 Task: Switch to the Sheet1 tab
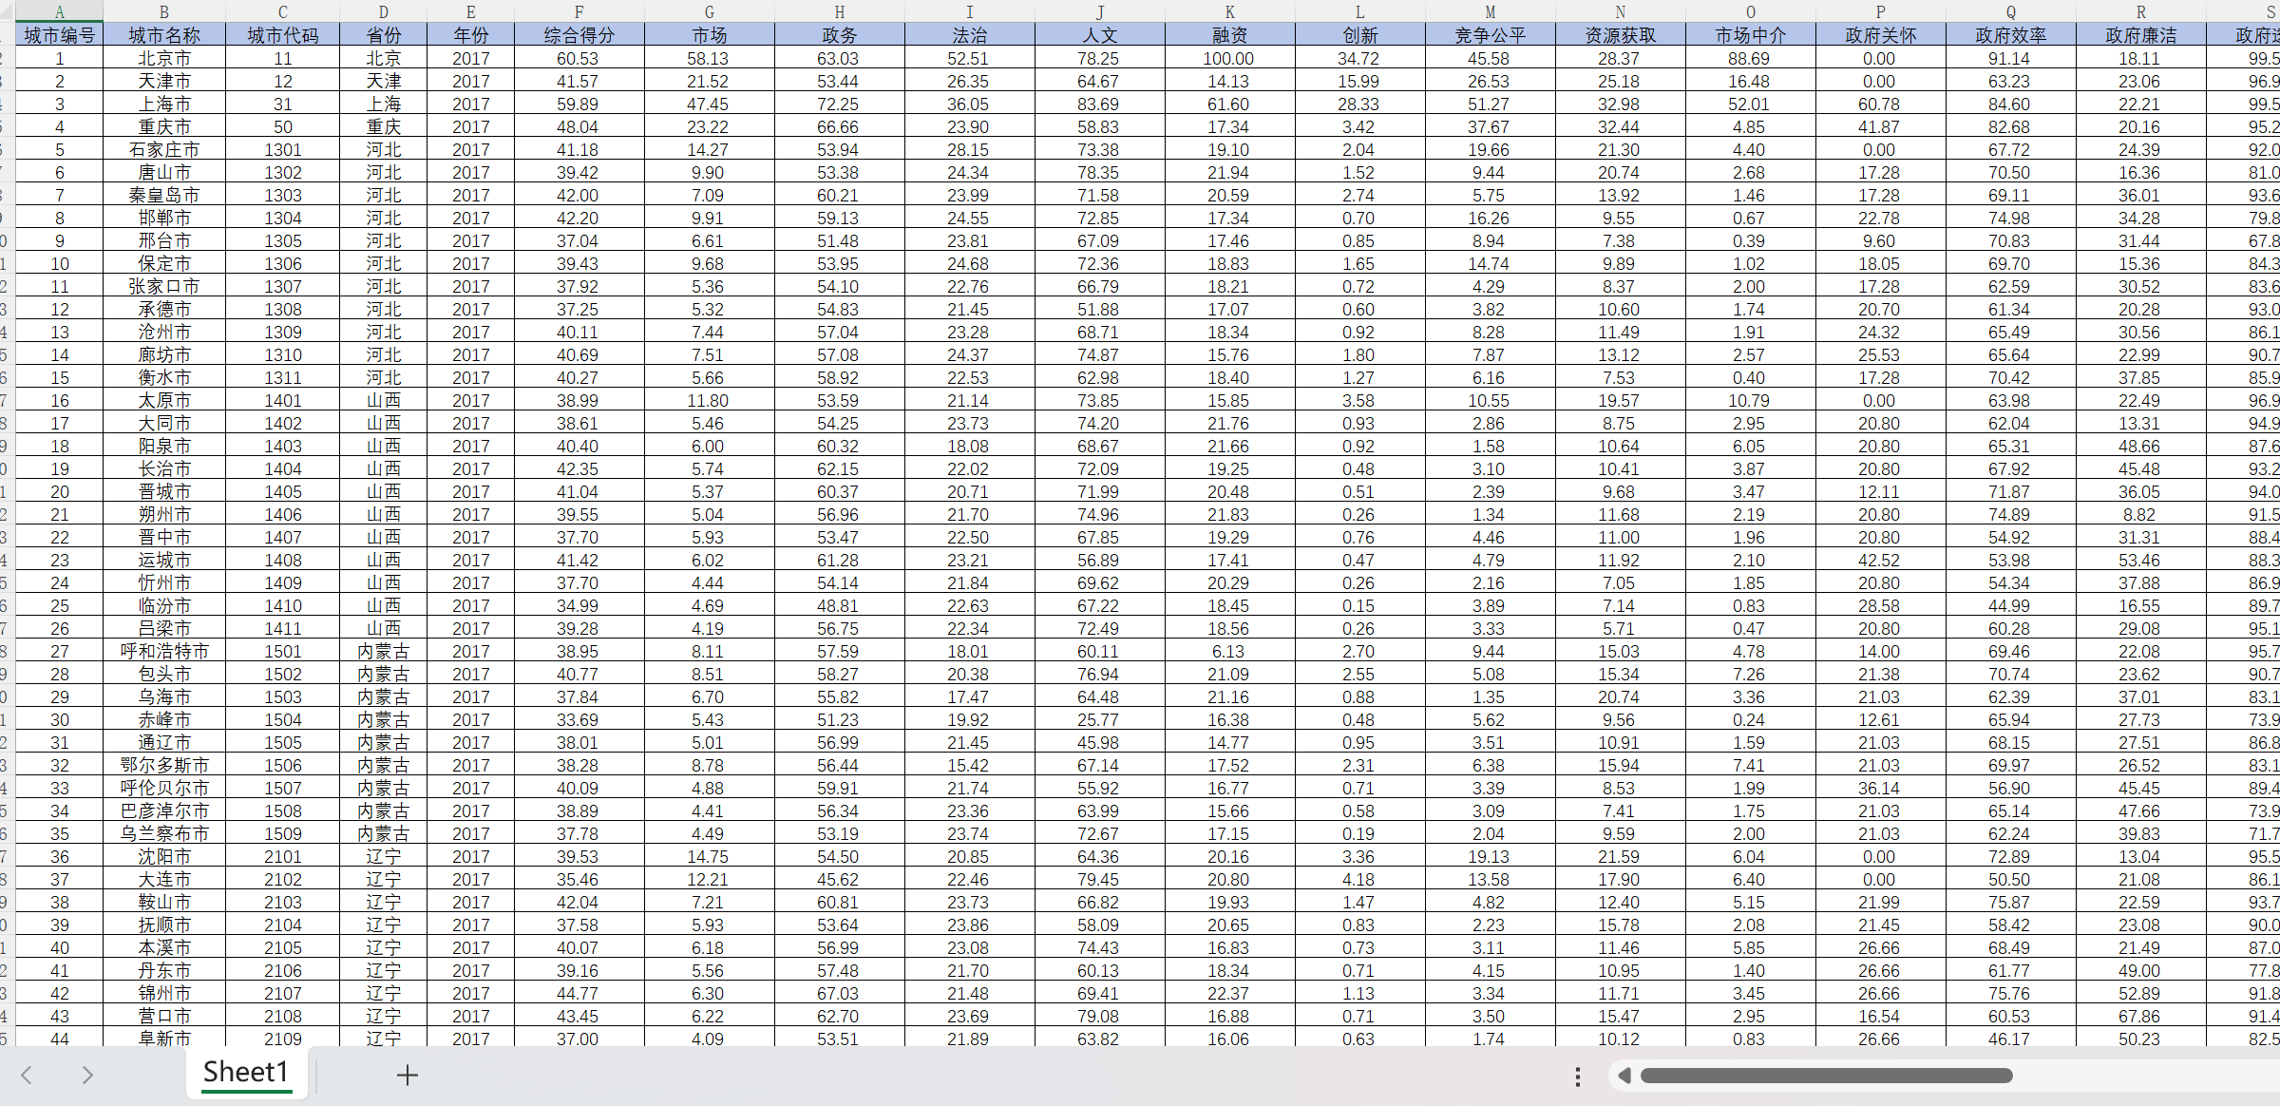(x=246, y=1073)
